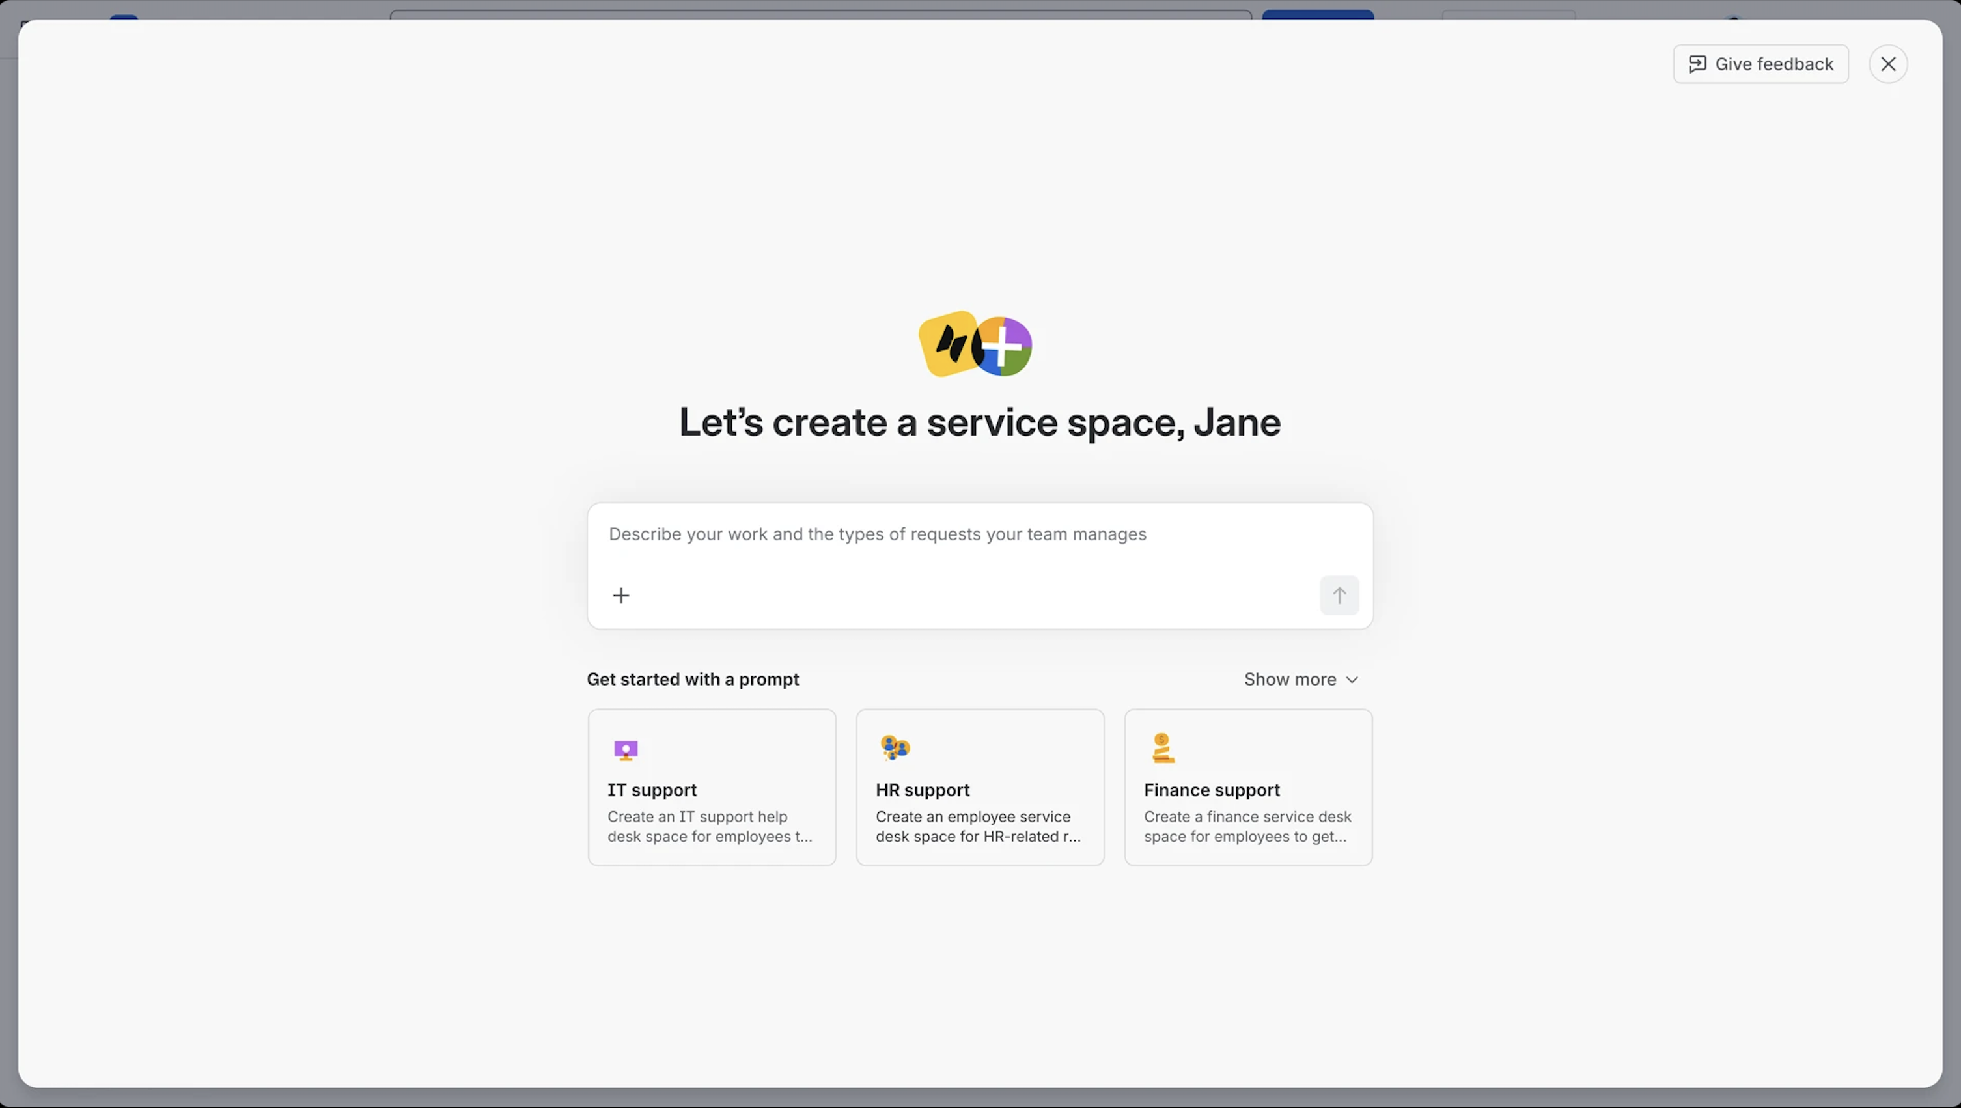The height and width of the screenshot is (1108, 1961).
Task: Expand Show more prompts
Action: pos(1301,680)
